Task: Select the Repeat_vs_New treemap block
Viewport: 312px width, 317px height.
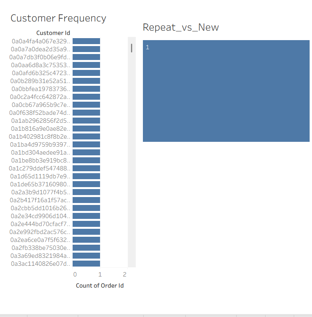Action: pos(226,91)
